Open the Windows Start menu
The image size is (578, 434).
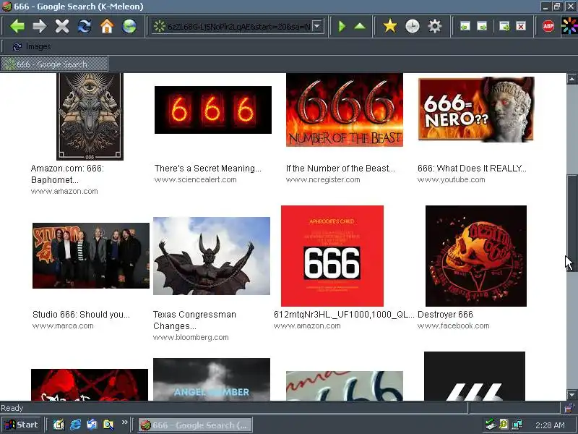coord(22,425)
